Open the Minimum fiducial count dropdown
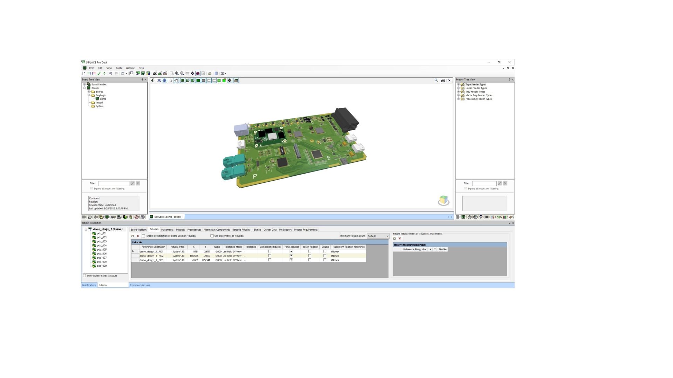This screenshot has width=673, height=378. click(378, 236)
